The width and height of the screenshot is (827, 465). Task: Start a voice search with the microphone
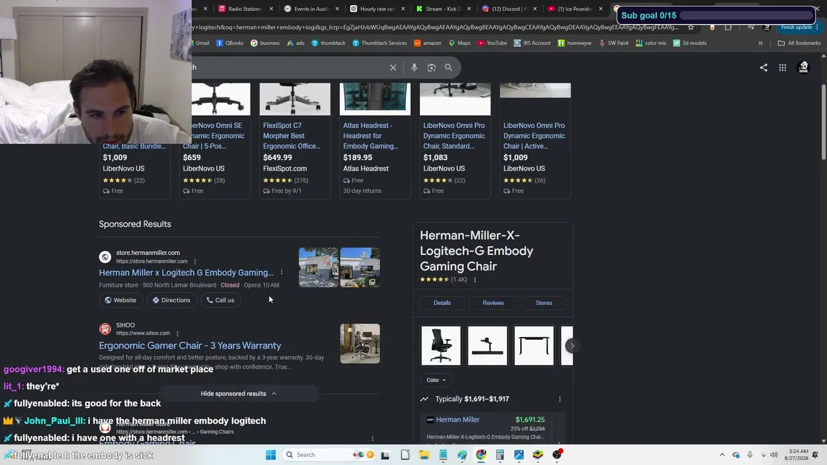[x=414, y=67]
